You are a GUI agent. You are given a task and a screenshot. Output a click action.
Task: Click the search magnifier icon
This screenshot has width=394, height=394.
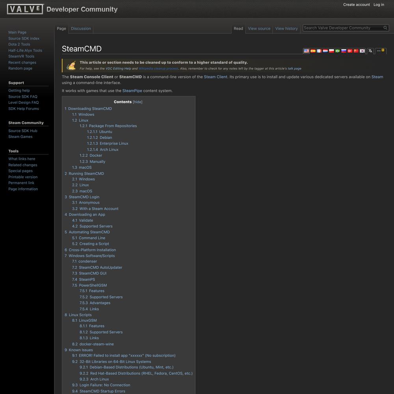click(x=385, y=28)
